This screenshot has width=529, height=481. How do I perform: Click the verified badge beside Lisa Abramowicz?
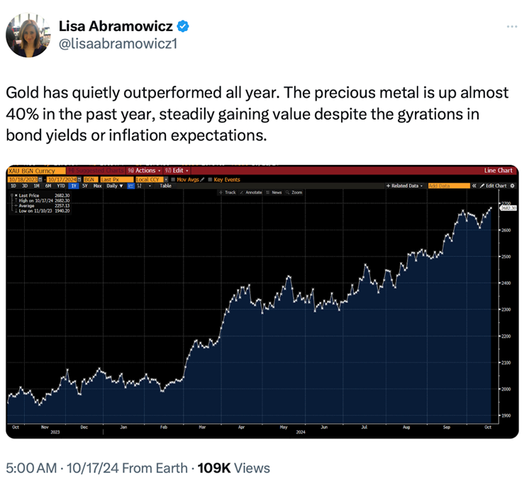183,27
